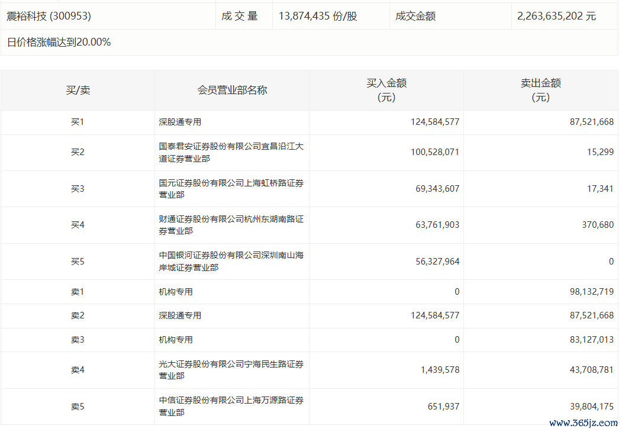Click the 日价格涨幅达到20.00% note
This screenshot has height=432, width=622.
pos(59,42)
